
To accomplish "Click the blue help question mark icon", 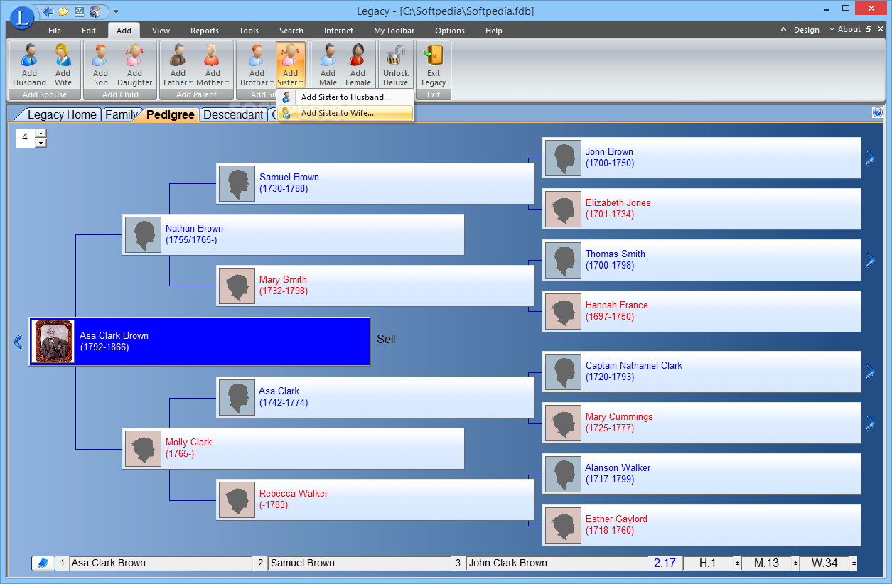I will pyautogui.click(x=878, y=112).
